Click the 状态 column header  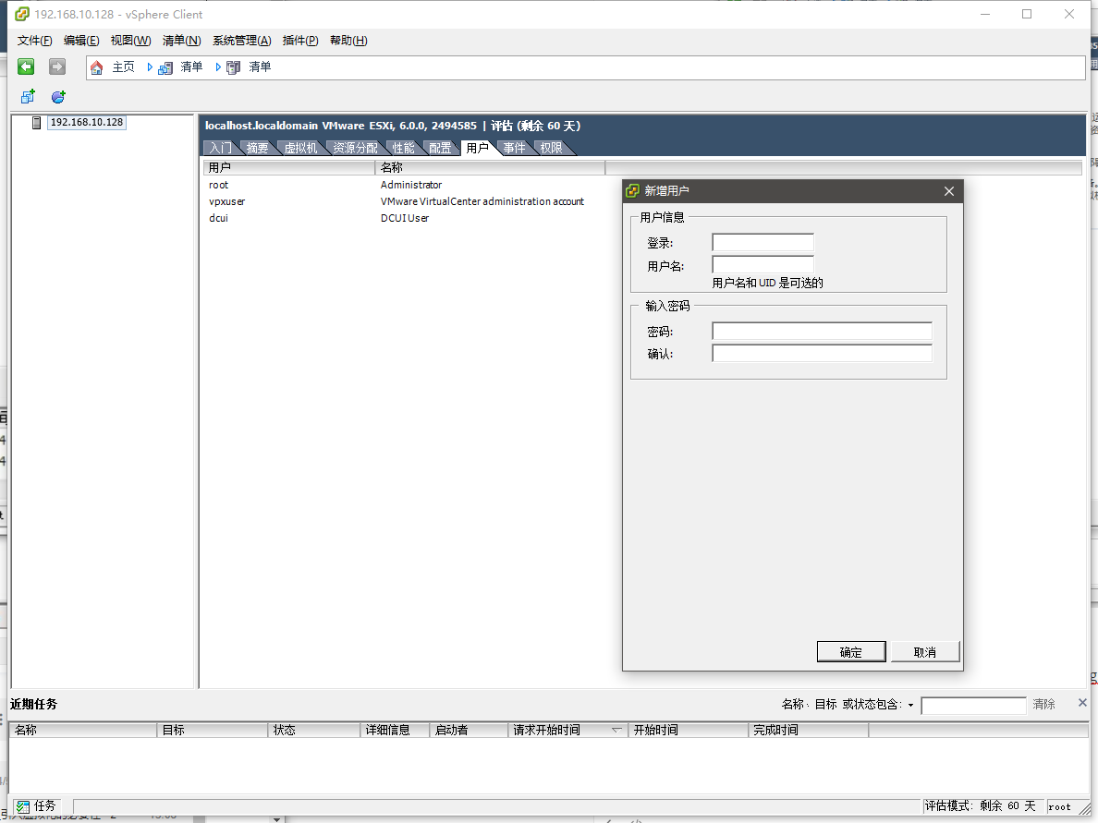tap(314, 730)
